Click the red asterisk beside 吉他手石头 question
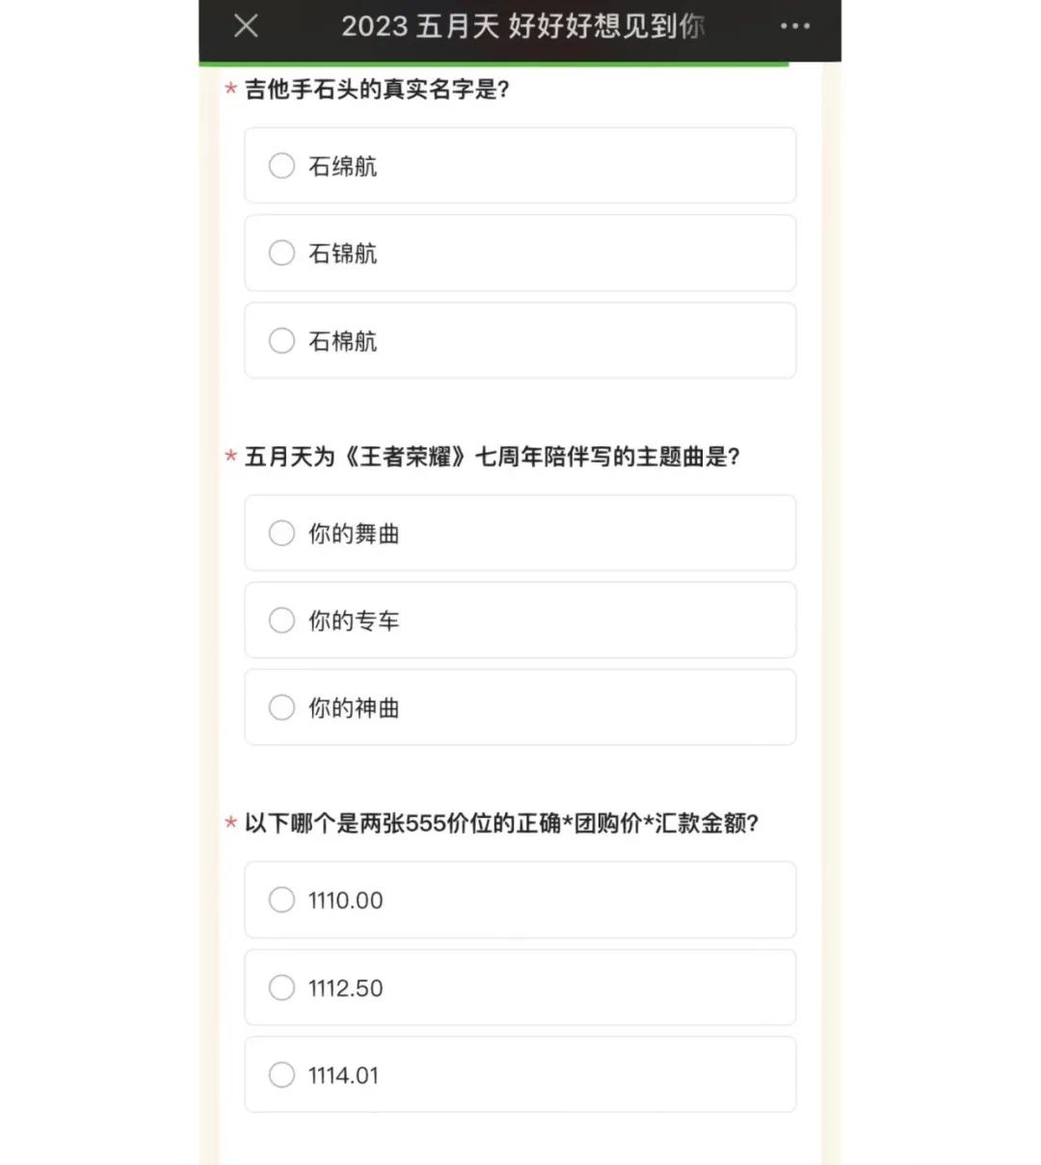Viewport: 1041px width, 1165px height. tap(231, 91)
